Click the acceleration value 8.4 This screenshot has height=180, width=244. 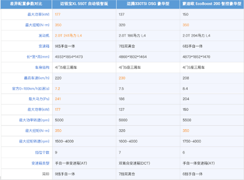pos(185,89)
